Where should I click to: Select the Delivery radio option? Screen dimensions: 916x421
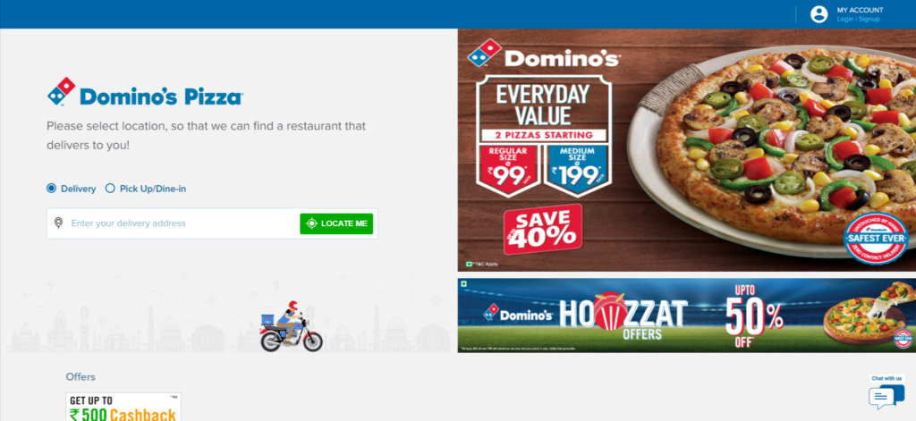(51, 188)
